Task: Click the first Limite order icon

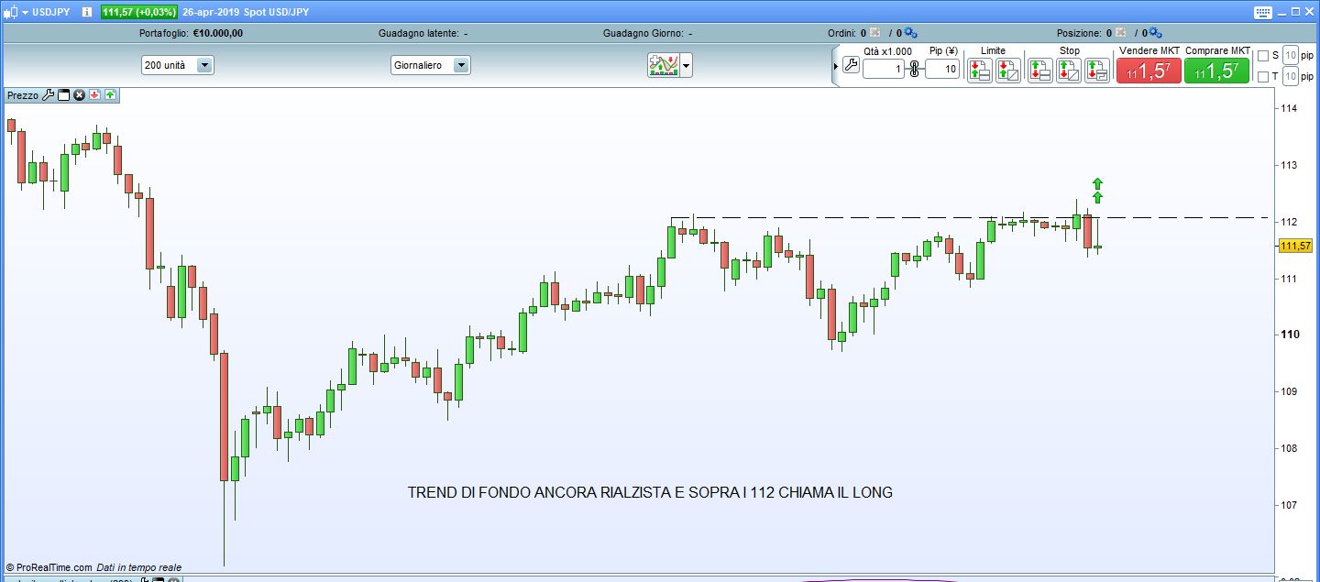Action: [x=979, y=70]
